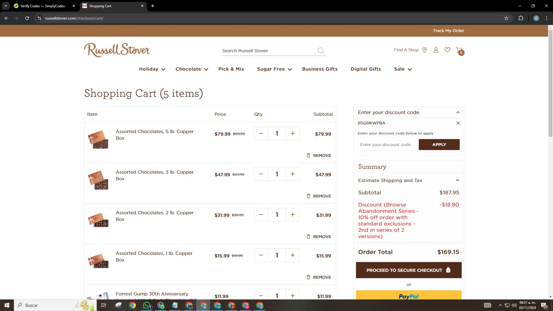Open the Sugar Free menu

[275, 69]
